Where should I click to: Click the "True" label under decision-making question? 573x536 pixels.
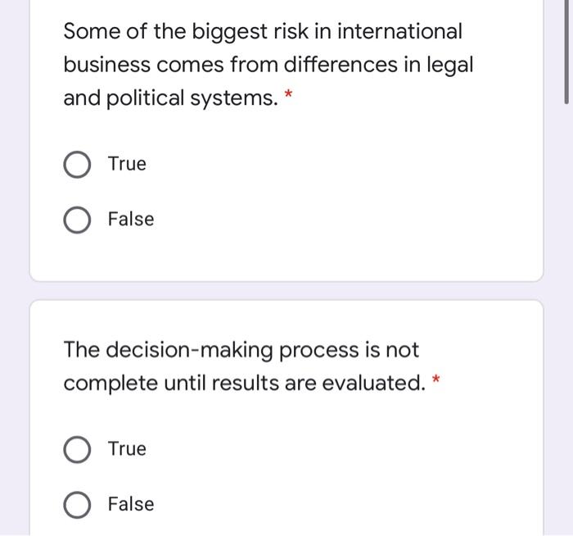(x=127, y=449)
